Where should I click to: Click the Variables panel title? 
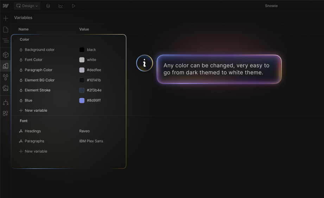point(23,18)
